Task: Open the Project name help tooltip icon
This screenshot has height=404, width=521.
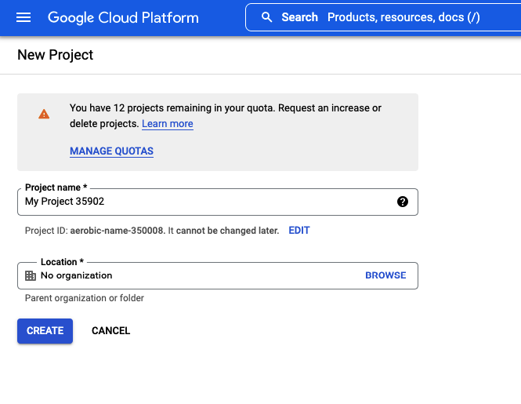Action: point(403,202)
